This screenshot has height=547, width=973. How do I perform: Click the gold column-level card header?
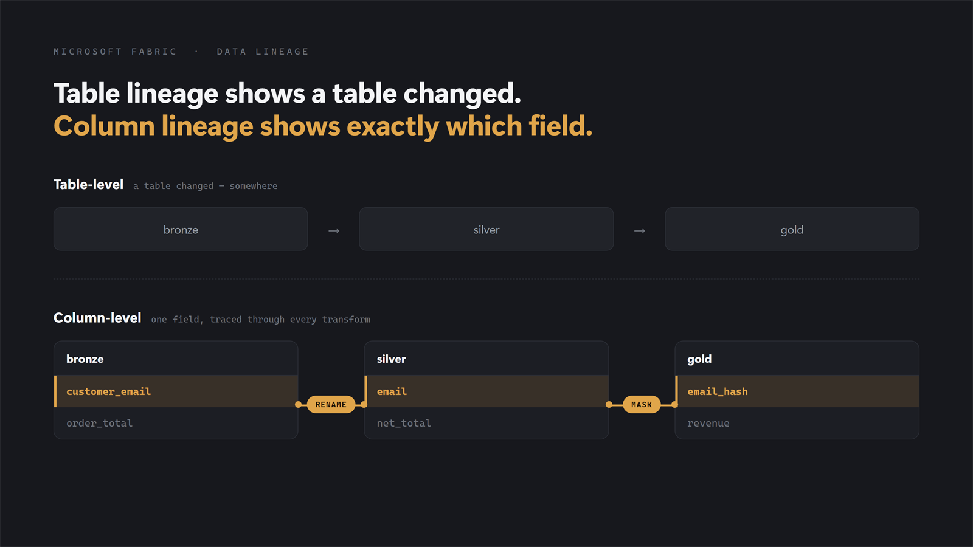797,359
